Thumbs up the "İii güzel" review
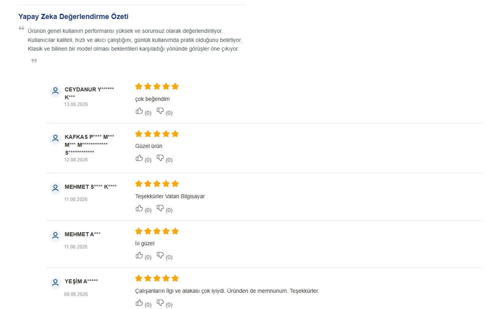This screenshot has width=494, height=309. pos(139,256)
